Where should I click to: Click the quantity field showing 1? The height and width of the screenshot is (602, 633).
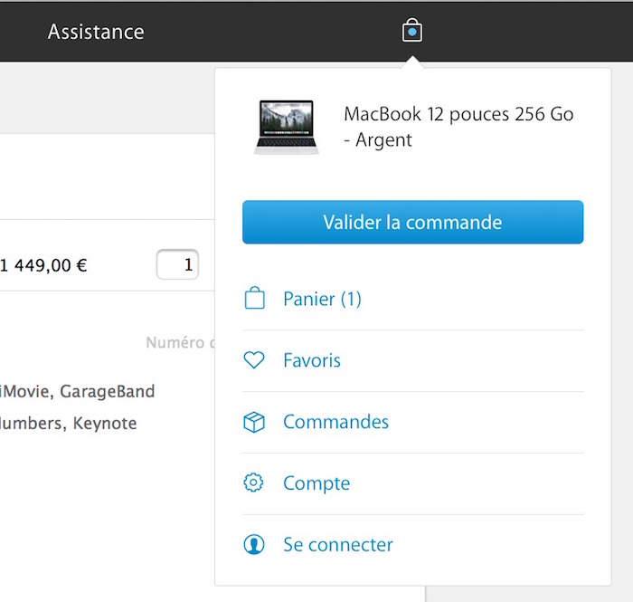[177, 264]
